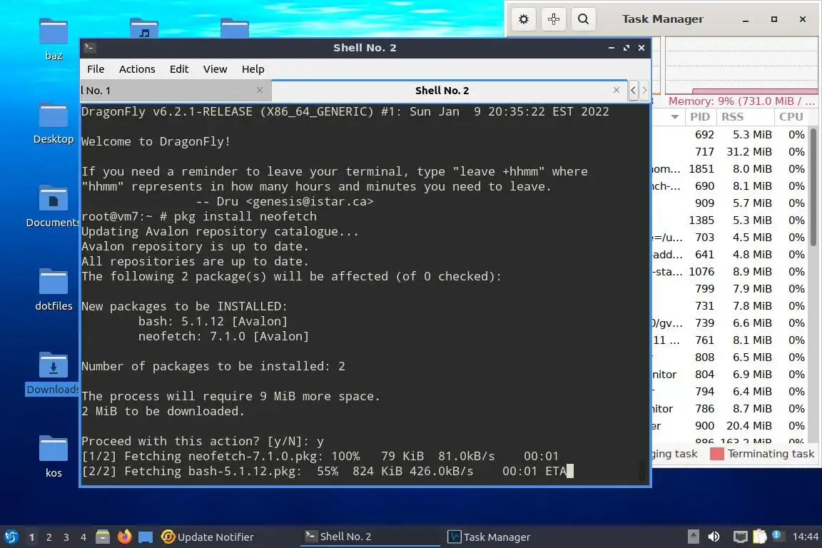Click inside the terminal output area
This screenshot has height=548, width=822.
[x=365, y=294]
